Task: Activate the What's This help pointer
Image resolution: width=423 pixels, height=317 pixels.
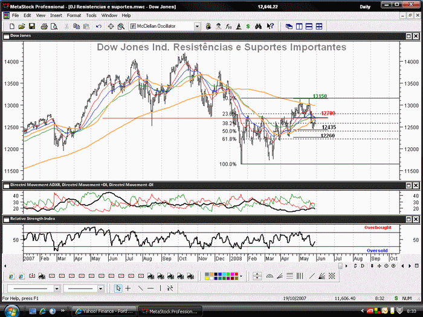Action: point(270,27)
